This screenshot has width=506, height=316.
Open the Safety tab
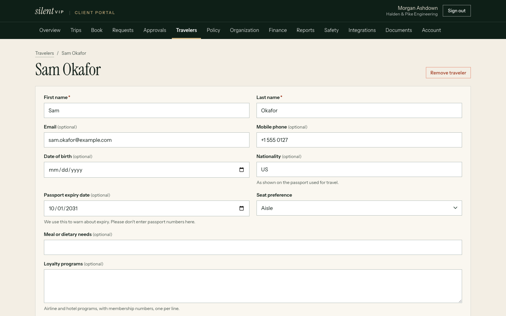point(331,30)
